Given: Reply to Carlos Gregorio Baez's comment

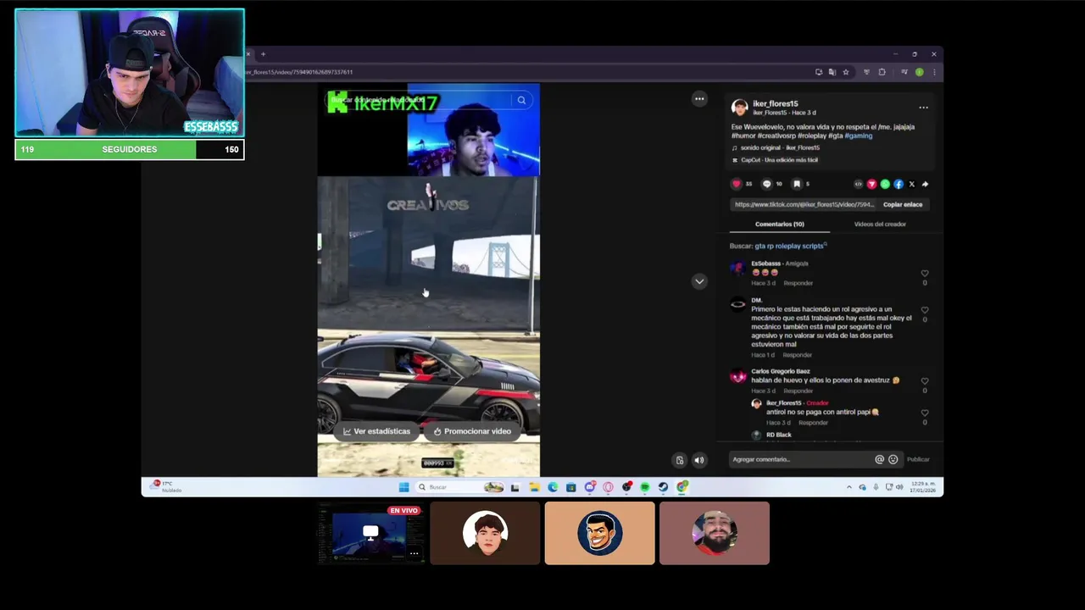Looking at the screenshot, I should (798, 391).
